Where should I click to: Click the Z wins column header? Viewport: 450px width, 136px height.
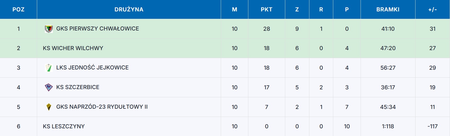pyautogui.click(x=297, y=10)
